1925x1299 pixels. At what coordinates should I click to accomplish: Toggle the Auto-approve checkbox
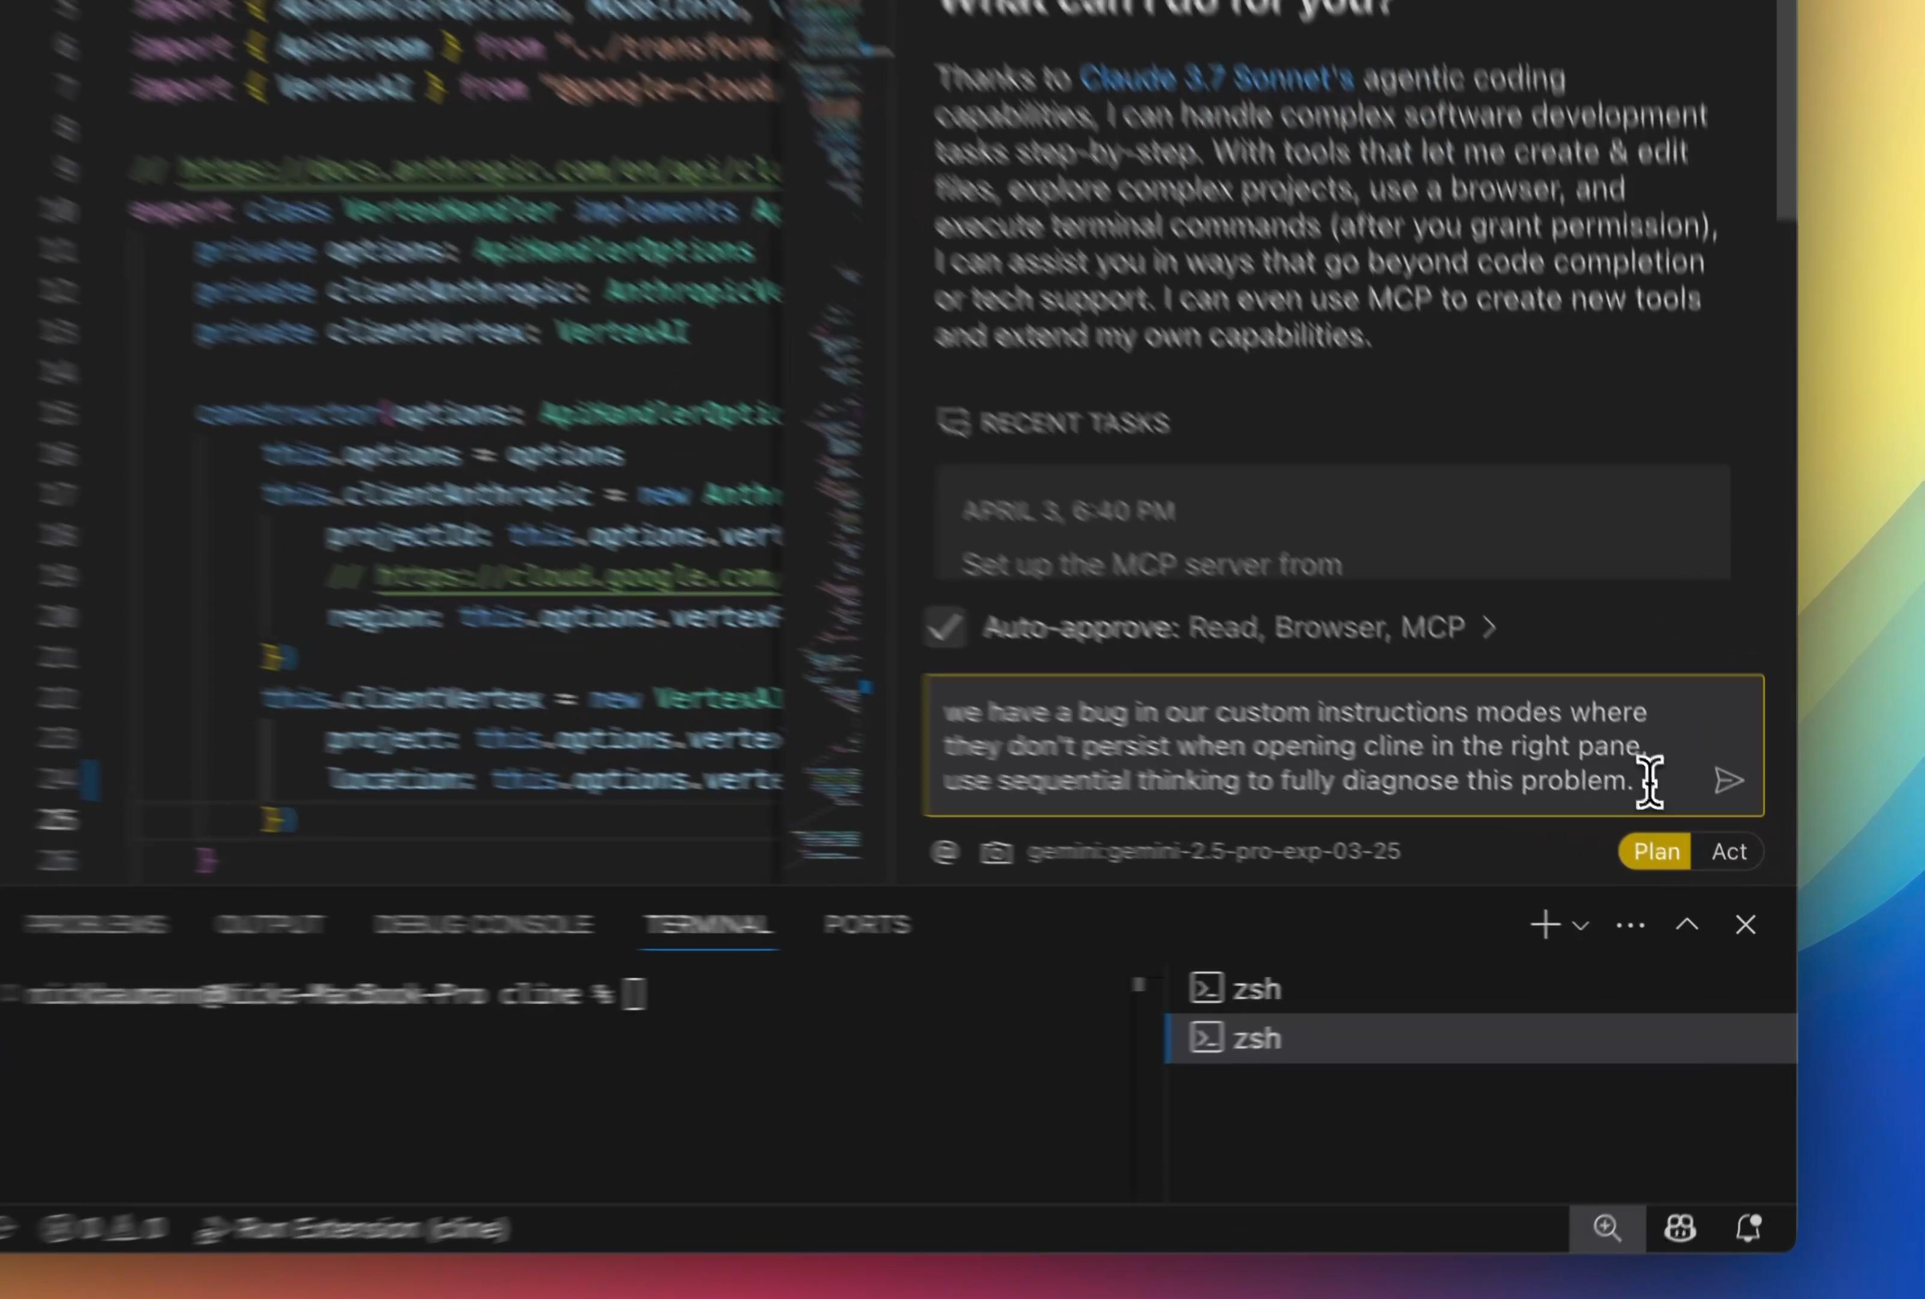[945, 628]
